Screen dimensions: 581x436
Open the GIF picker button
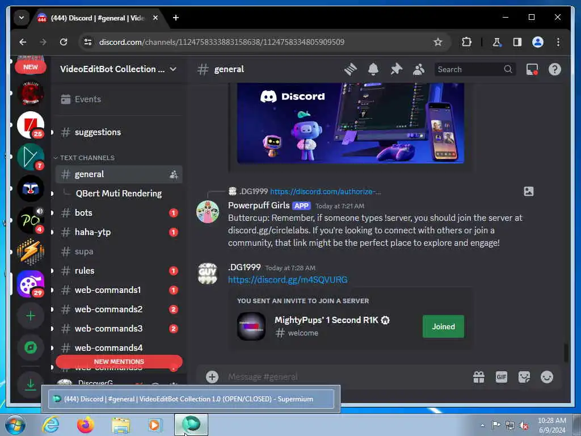tap(502, 377)
